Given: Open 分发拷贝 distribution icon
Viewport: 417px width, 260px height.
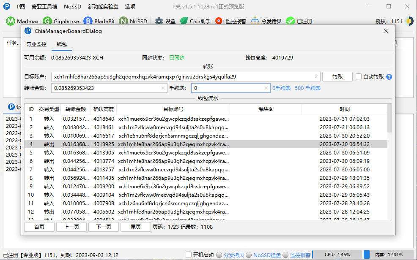Looking at the screenshot, I should (x=255, y=21).
